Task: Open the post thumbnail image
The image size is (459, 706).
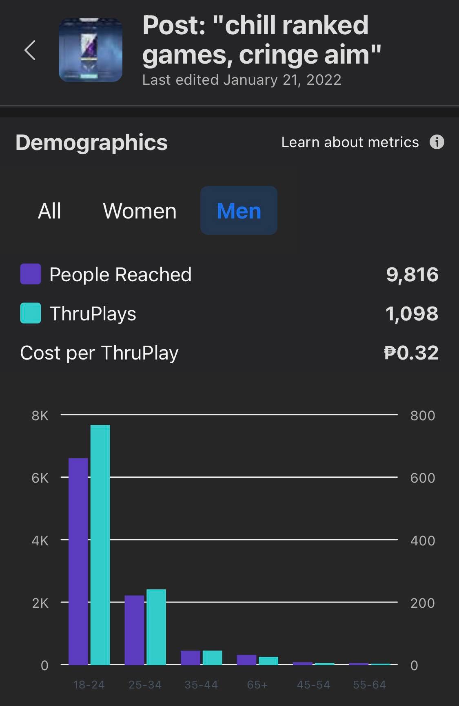Action: pyautogui.click(x=90, y=50)
